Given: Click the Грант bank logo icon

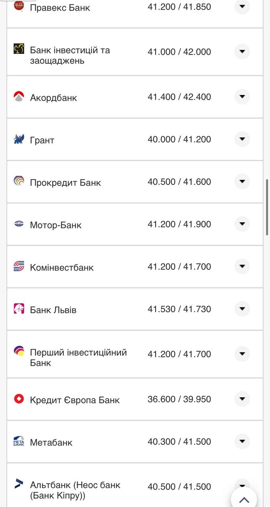Looking at the screenshot, I should [x=19, y=139].
